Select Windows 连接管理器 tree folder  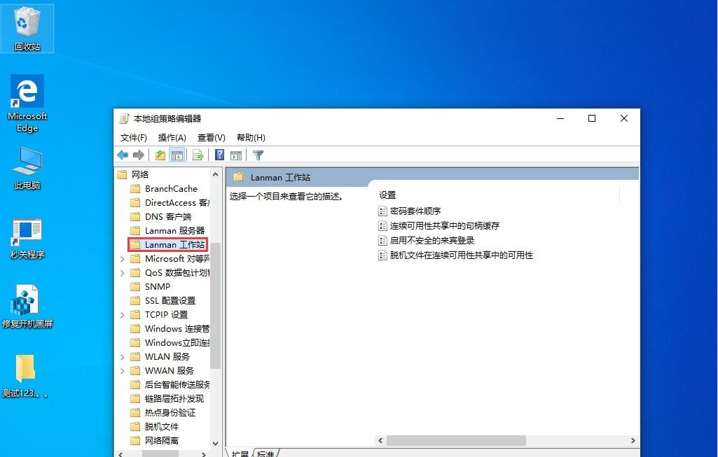177,328
